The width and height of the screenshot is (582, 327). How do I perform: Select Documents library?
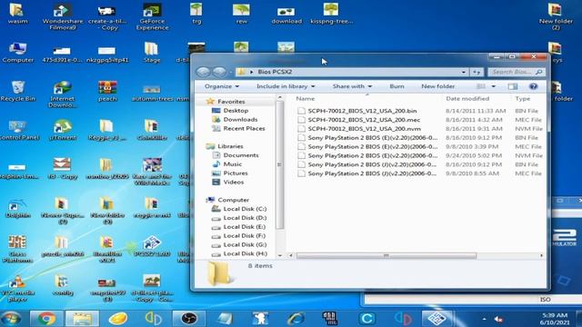(x=241, y=155)
